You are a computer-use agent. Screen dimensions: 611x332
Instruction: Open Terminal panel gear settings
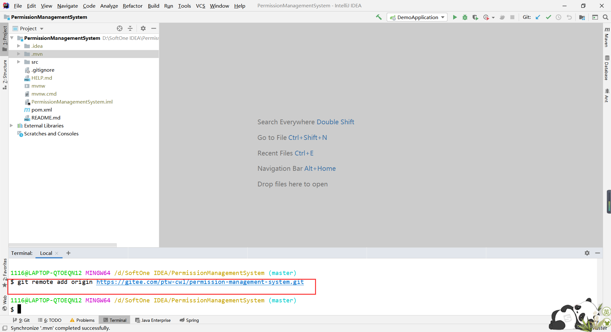[587, 253]
